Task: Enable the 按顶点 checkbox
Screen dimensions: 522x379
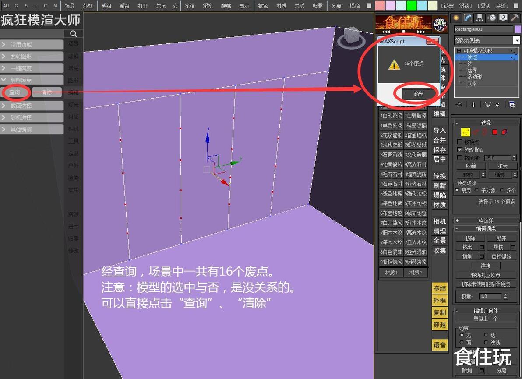Action: point(460,142)
